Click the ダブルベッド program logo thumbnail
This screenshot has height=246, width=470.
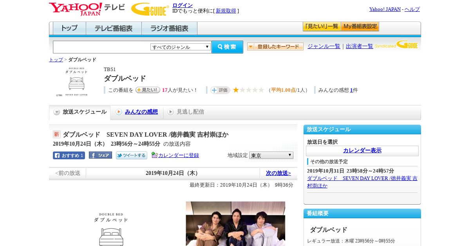[76, 82]
